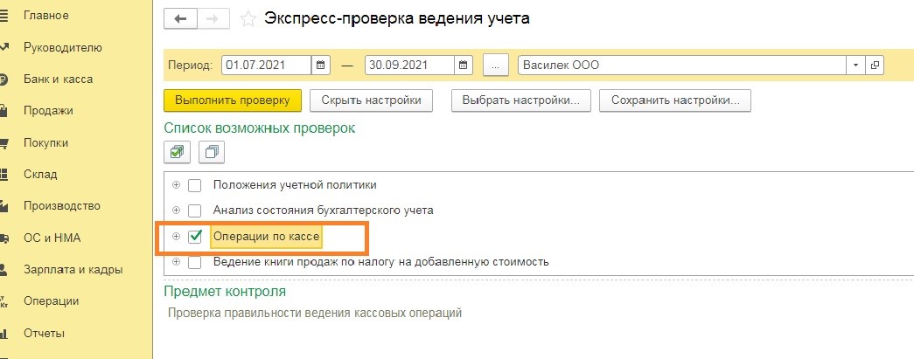
Task: Open the Главное menu section
Action: [x=46, y=16]
